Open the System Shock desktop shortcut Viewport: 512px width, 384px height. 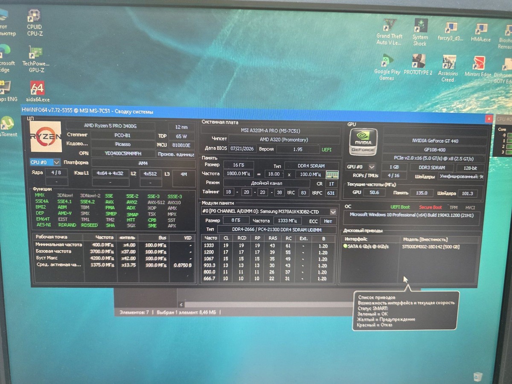pos(420,32)
